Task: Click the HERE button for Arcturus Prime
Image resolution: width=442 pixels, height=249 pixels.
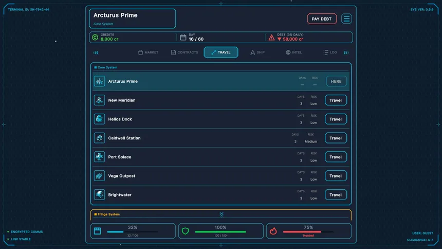Action: point(336,81)
